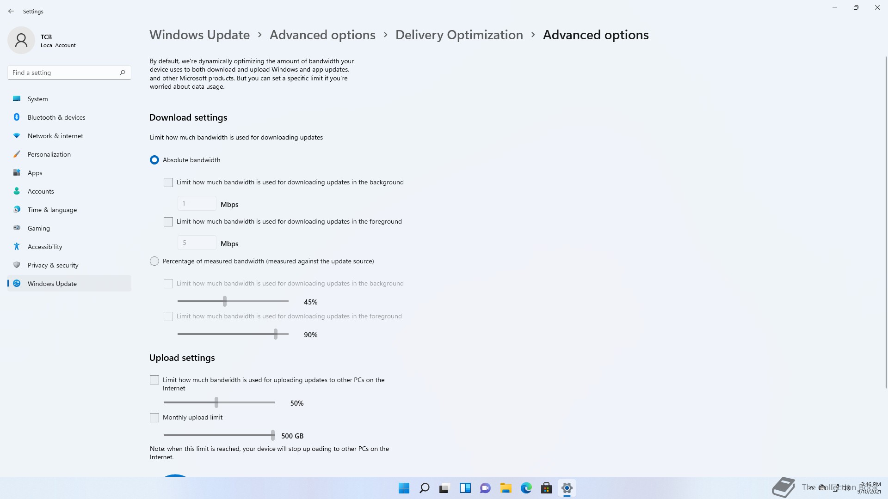Click the System monitor icon in the sidebar
The image size is (888, 499).
[17, 98]
